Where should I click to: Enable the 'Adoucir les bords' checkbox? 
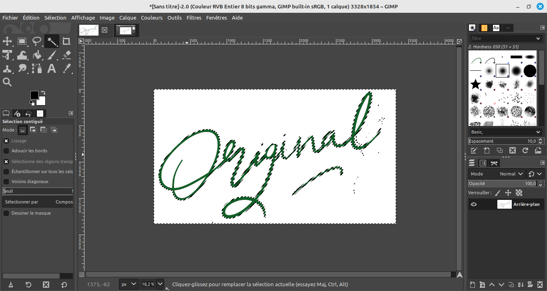[6, 151]
